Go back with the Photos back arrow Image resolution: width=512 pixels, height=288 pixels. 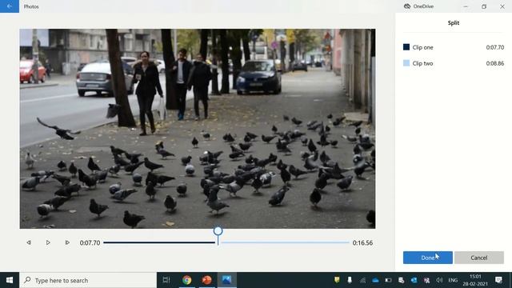(10, 6)
